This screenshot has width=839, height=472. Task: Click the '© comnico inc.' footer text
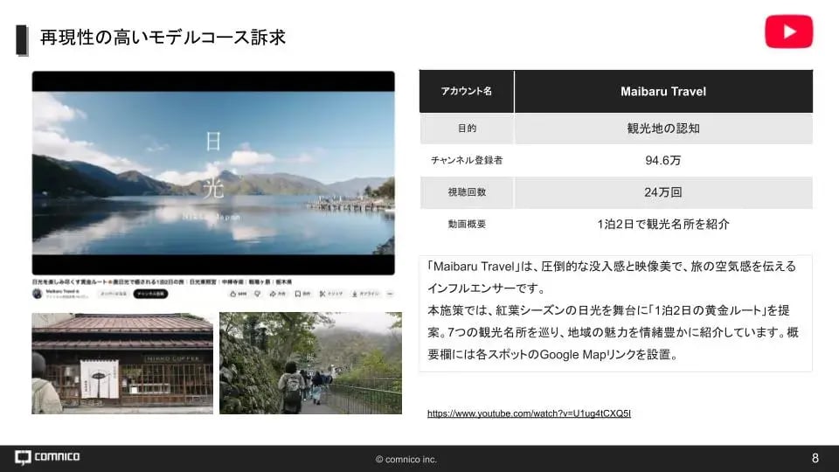[406, 459]
